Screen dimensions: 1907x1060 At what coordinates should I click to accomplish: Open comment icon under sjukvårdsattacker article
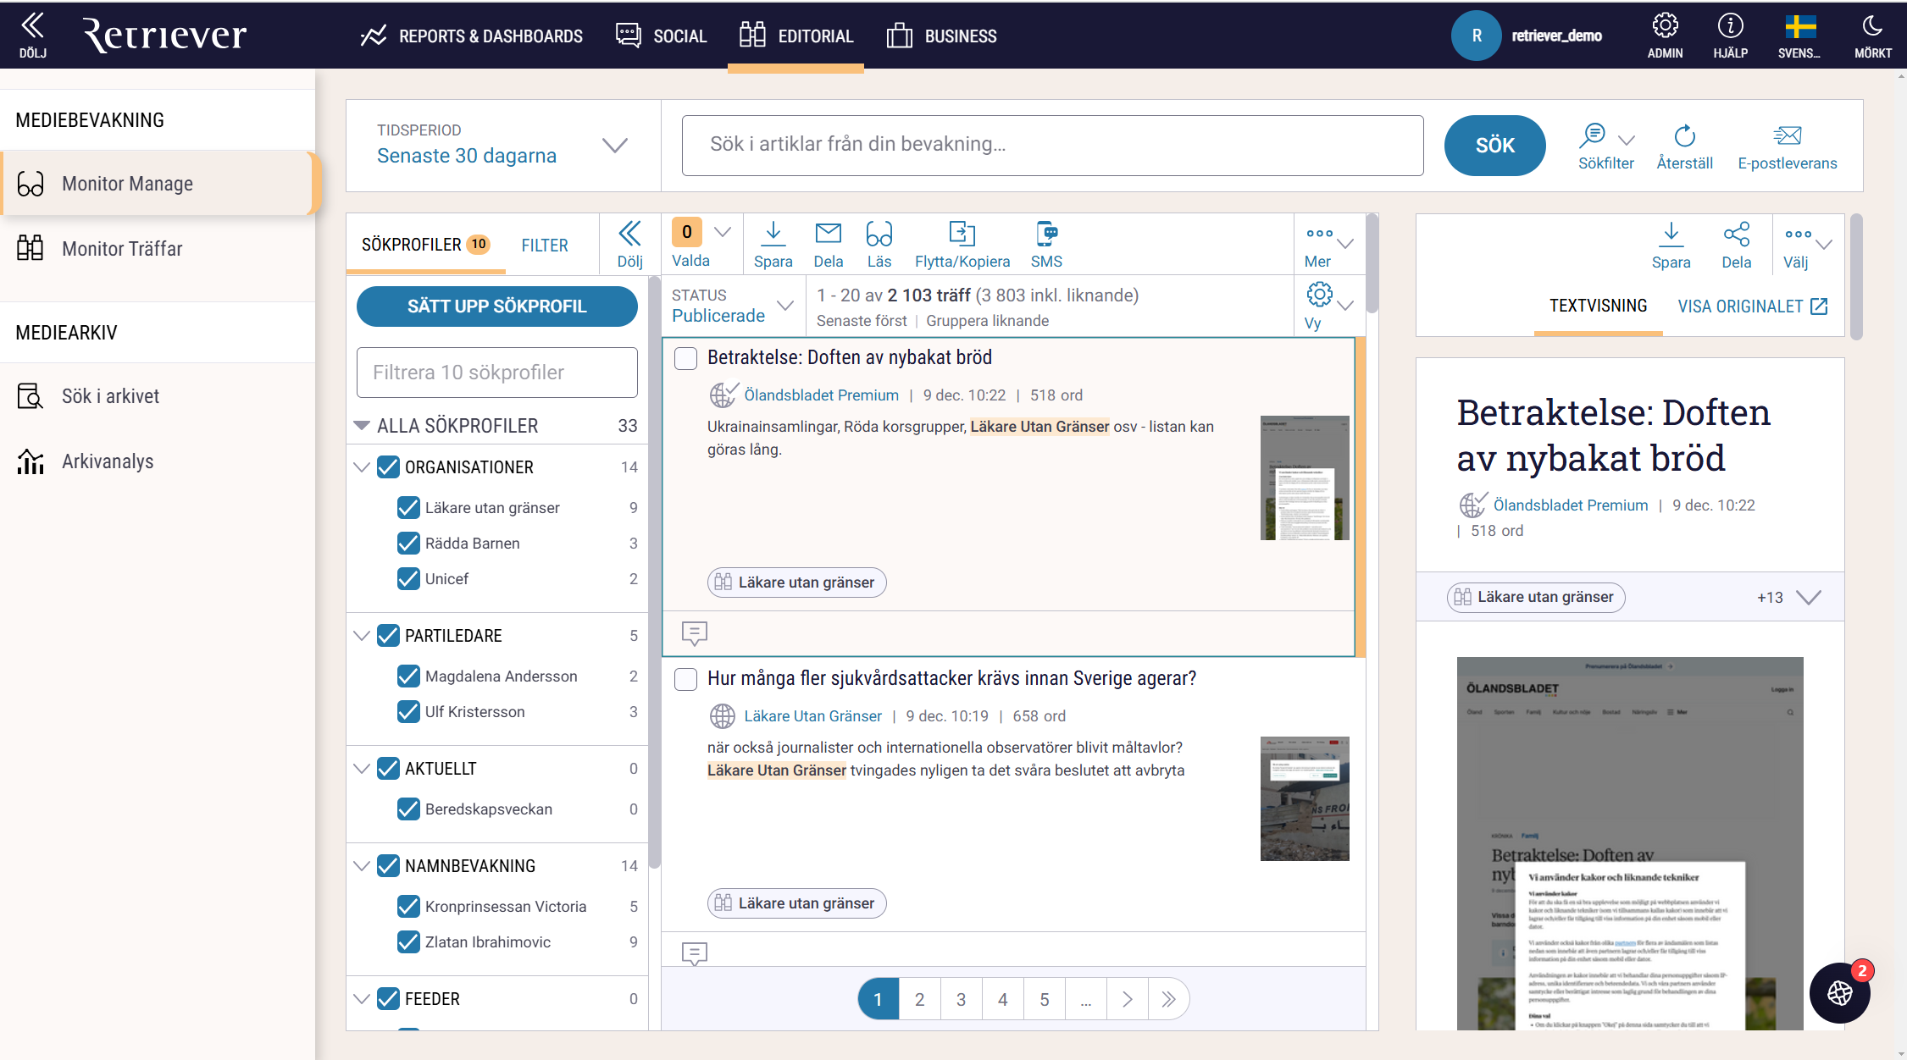(695, 953)
